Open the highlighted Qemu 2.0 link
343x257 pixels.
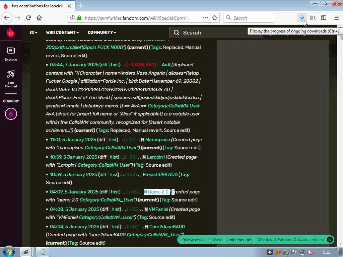[x=158, y=192]
